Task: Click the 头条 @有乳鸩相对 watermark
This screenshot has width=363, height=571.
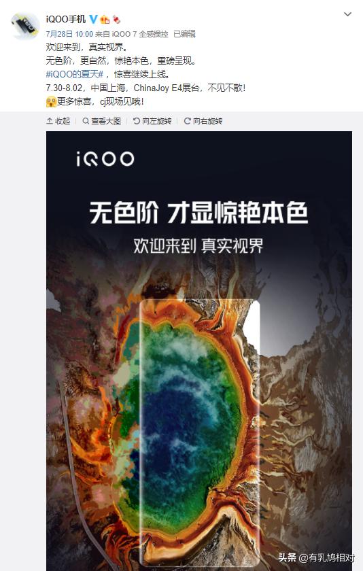Action: tap(316, 557)
